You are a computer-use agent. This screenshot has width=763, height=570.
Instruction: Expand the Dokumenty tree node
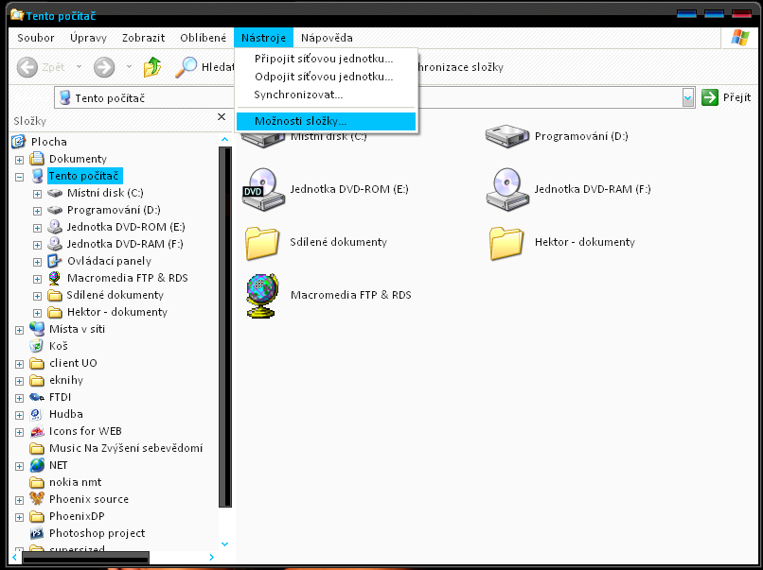(x=20, y=160)
